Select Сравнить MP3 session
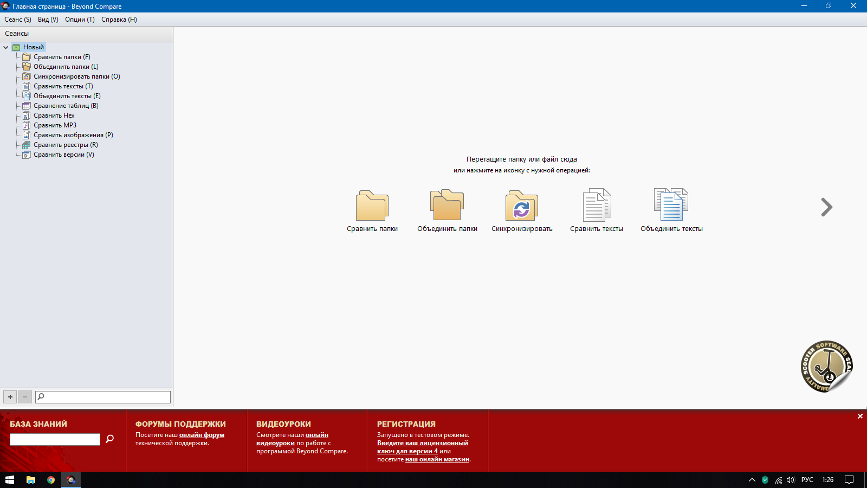This screenshot has width=867, height=488. click(55, 125)
